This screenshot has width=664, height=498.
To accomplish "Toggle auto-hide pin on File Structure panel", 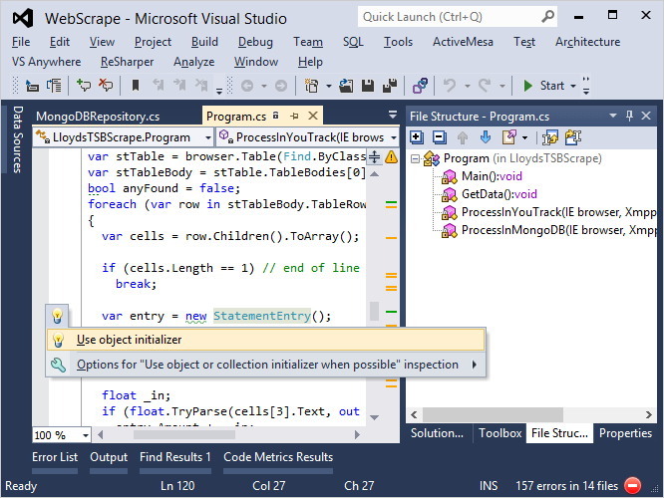I will 630,116.
